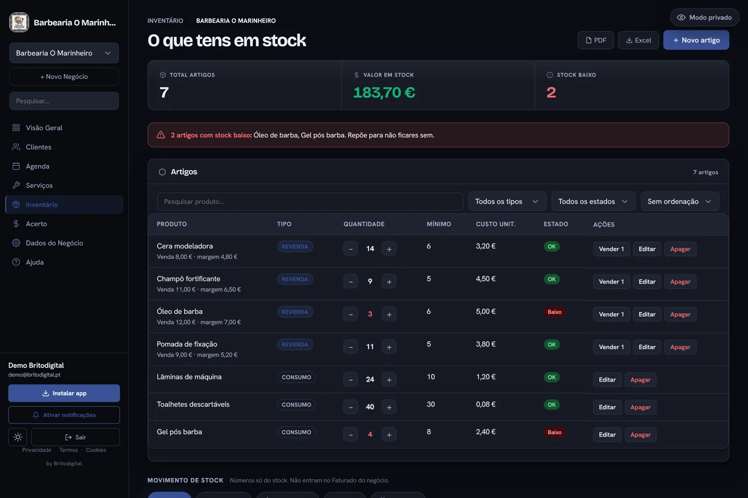Delete the Pomada de fixação item
This screenshot has height=498, width=748.
[680, 347]
